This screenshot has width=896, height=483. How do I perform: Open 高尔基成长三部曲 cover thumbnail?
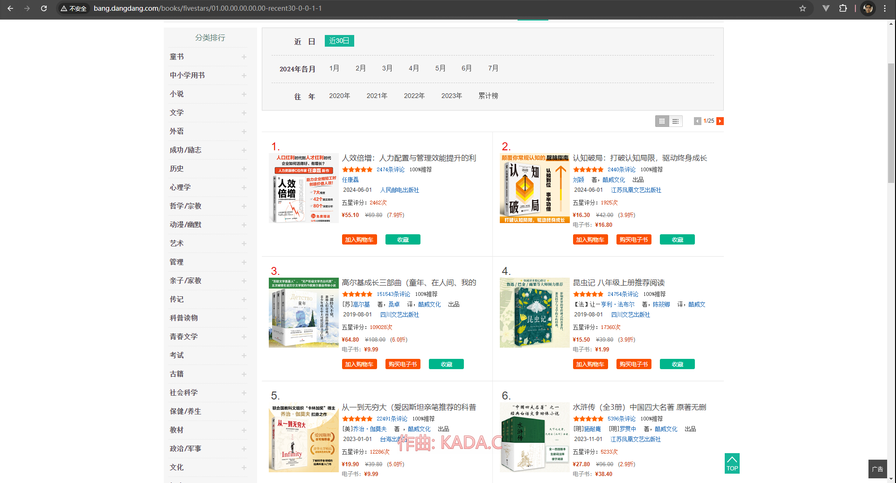tap(304, 313)
